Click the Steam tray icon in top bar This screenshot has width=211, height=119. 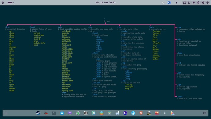click(x=163, y=2)
